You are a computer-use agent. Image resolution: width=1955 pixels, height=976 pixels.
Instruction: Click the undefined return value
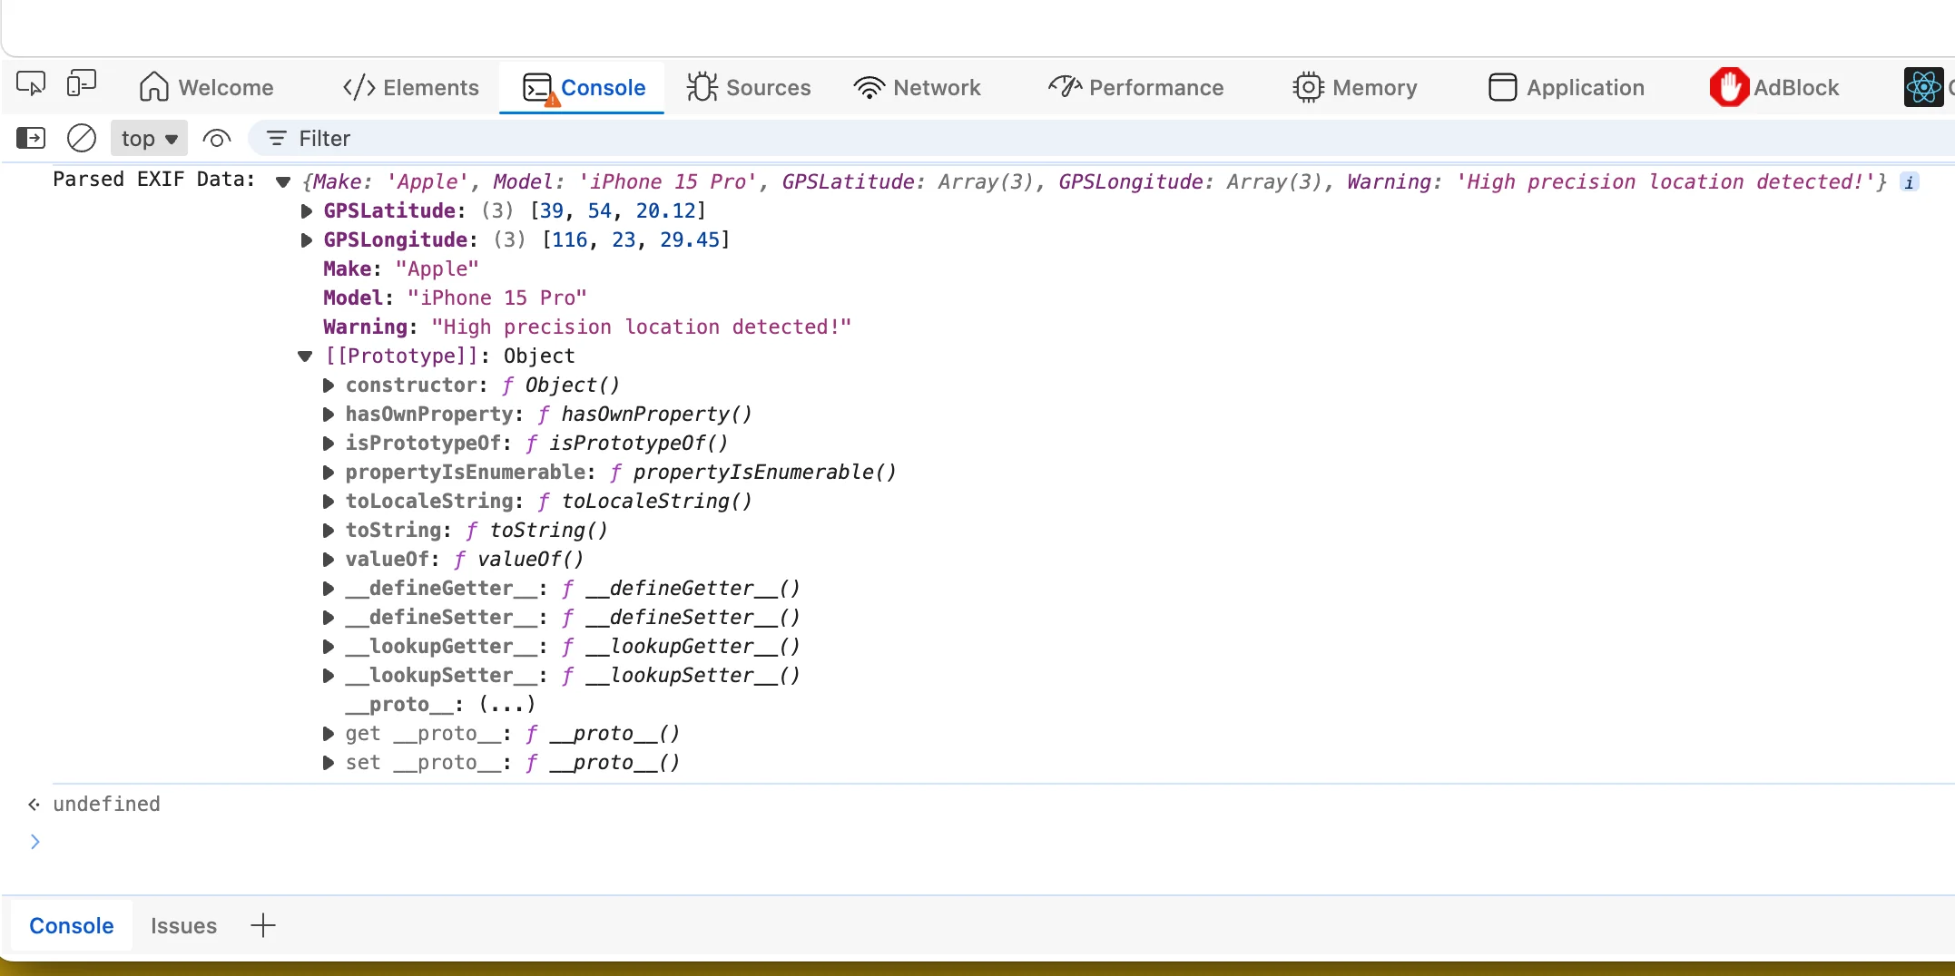(x=106, y=804)
